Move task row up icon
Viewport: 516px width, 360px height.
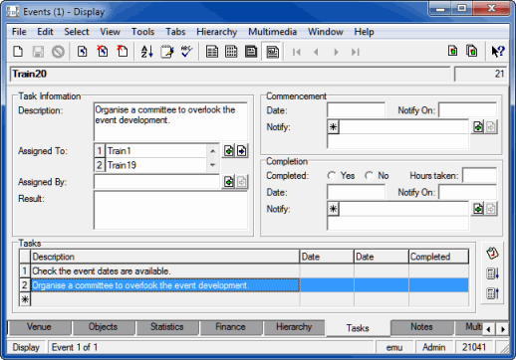pyautogui.click(x=492, y=293)
